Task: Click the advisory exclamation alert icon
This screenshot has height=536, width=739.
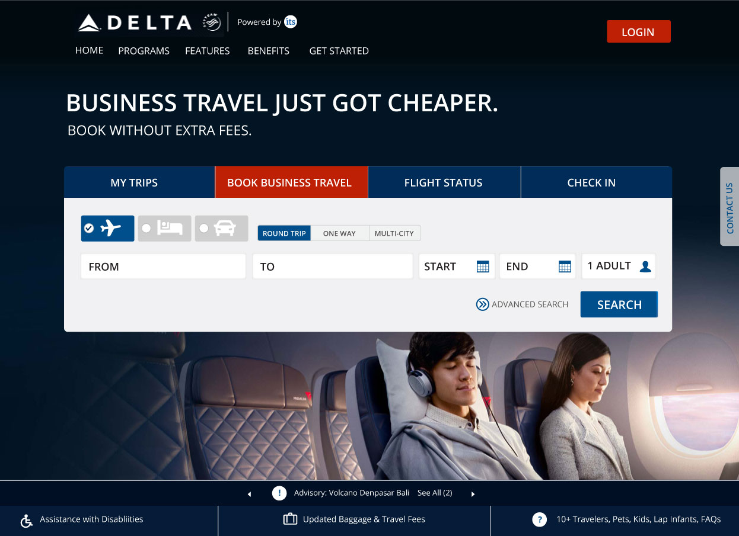Action: (279, 493)
